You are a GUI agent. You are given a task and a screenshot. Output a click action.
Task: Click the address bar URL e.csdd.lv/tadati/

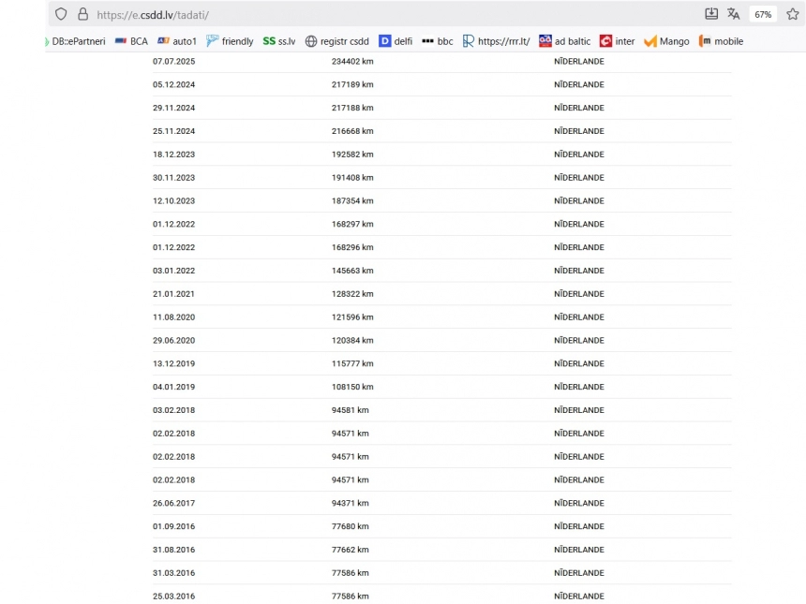pos(153,15)
